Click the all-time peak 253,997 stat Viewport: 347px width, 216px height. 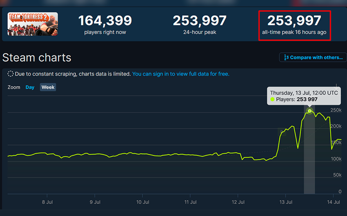click(x=294, y=25)
